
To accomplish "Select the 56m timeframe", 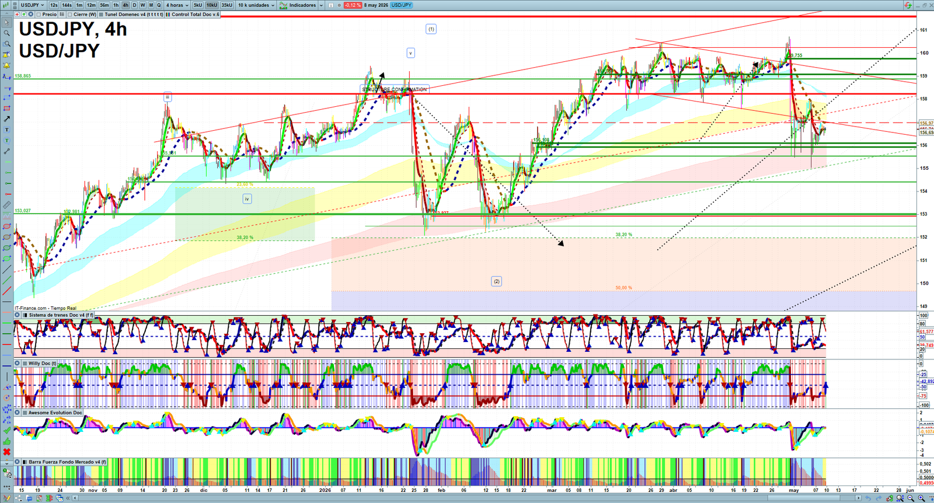I will click(x=104, y=5).
